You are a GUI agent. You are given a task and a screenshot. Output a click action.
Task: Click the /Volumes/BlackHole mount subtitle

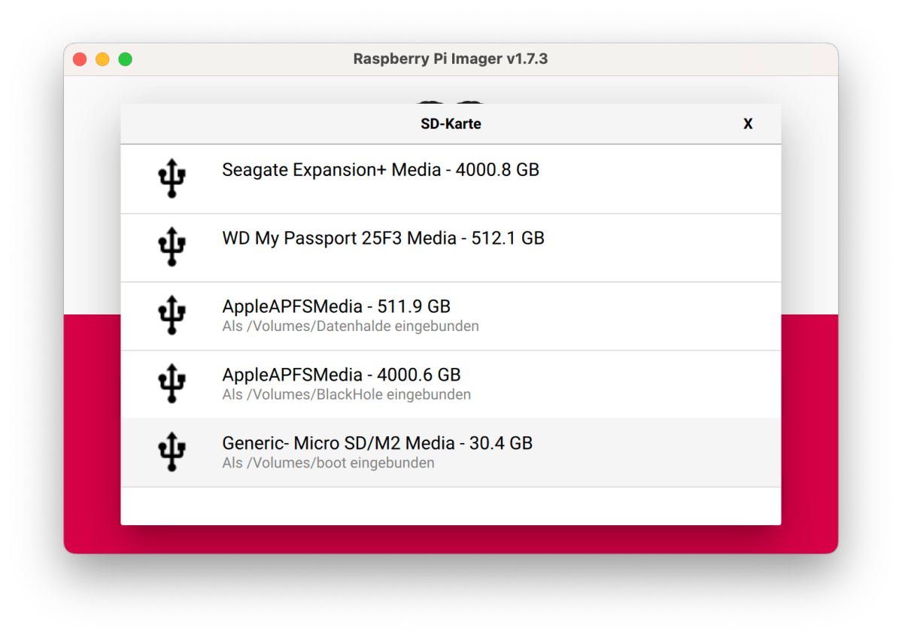[346, 395]
